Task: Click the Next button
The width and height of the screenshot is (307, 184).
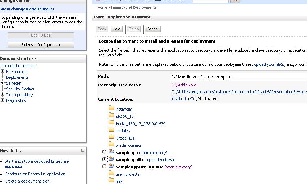Action: [x=117, y=29]
